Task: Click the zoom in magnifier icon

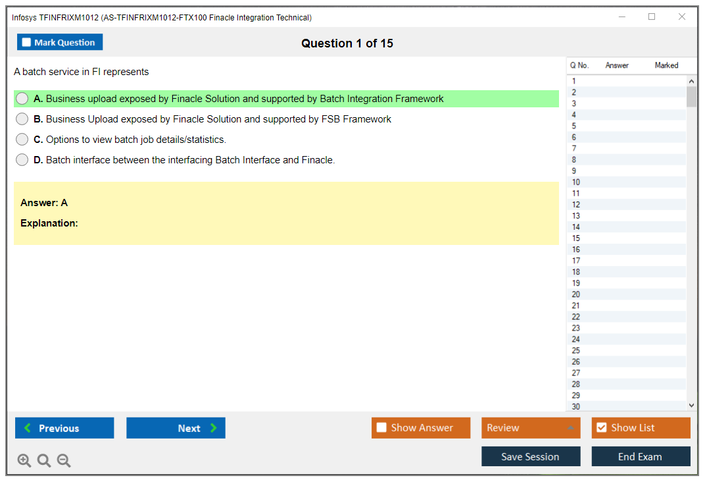Action: (24, 461)
